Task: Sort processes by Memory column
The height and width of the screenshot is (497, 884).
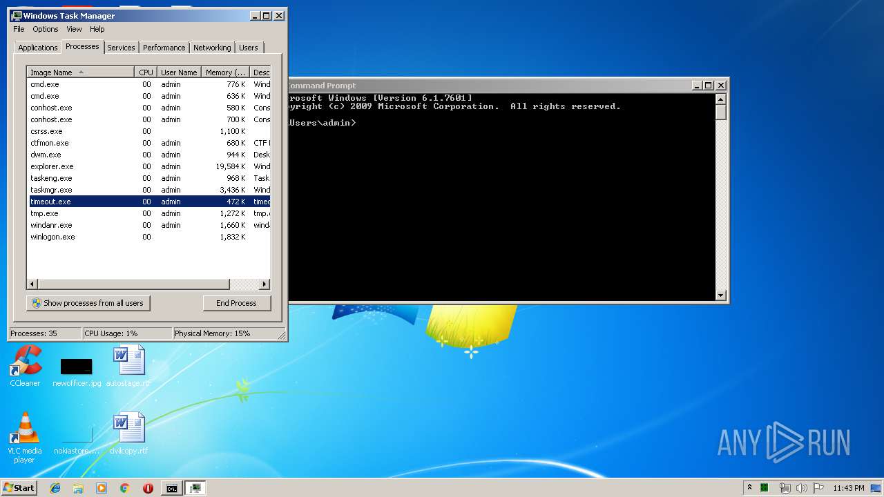Action: point(225,72)
